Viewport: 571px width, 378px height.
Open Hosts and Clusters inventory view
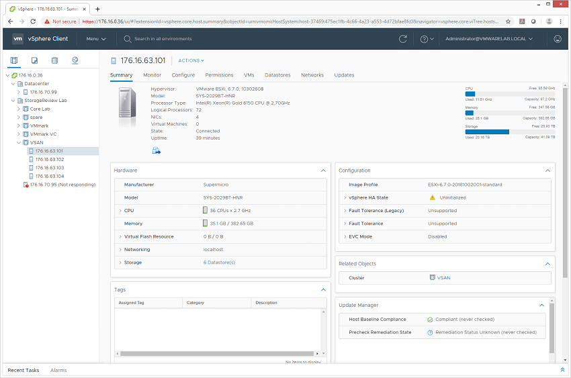14,60
